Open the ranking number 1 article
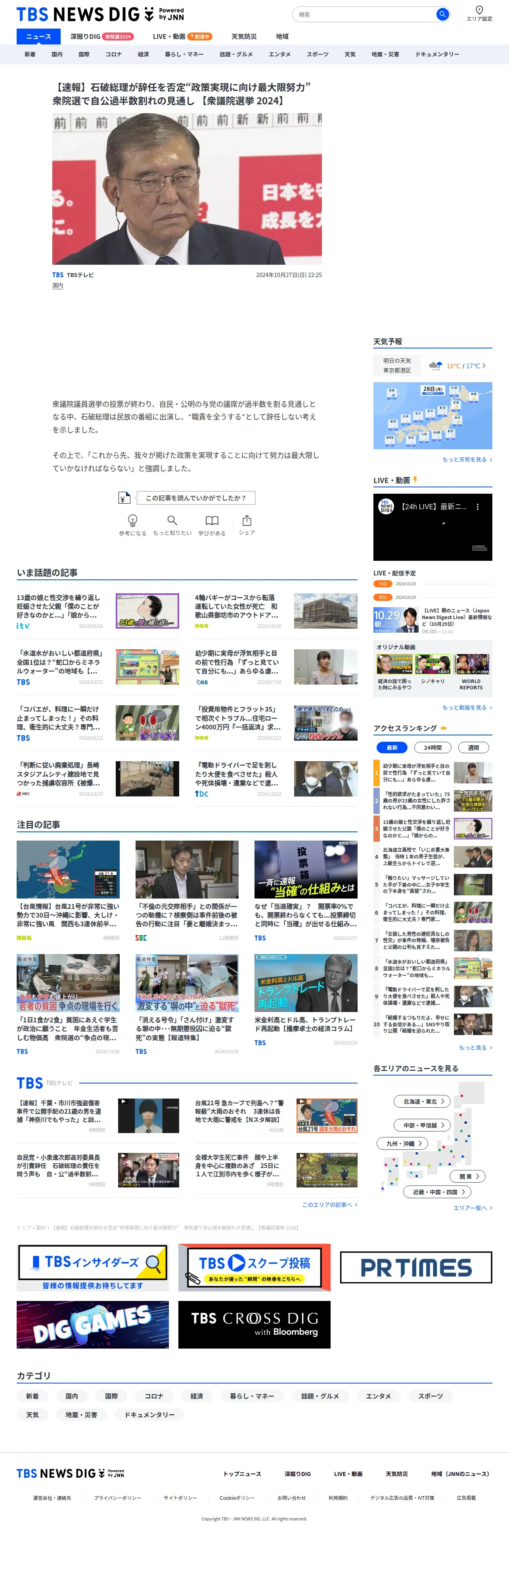509x1574 pixels. pyautogui.click(x=433, y=773)
